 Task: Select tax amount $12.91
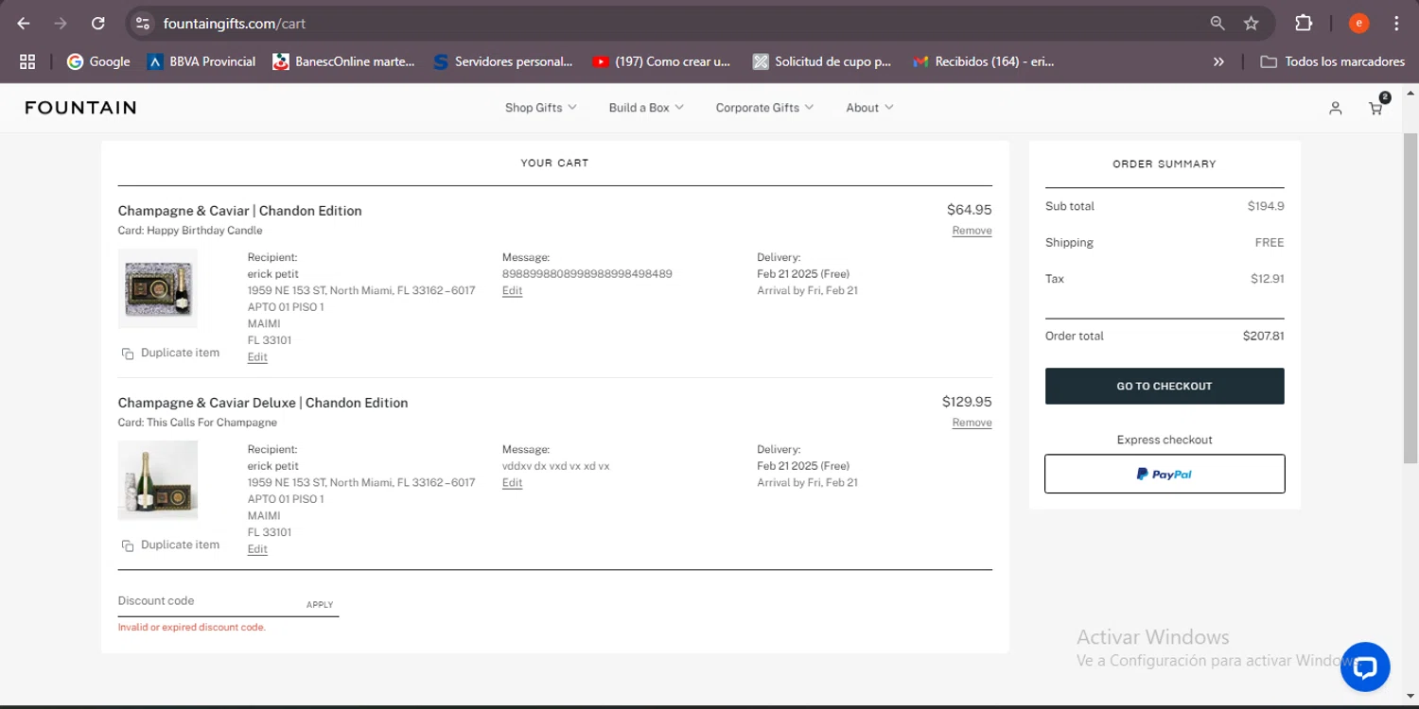(x=1267, y=279)
